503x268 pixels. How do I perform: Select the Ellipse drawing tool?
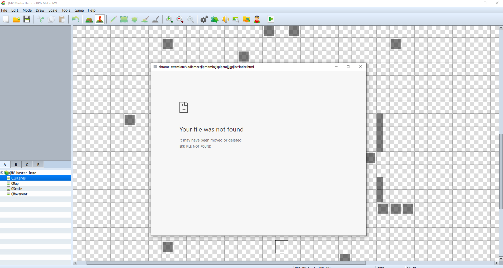point(135,19)
